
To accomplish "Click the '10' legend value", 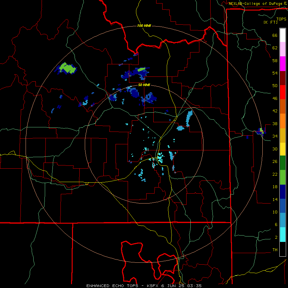I will [x=275, y=212].
